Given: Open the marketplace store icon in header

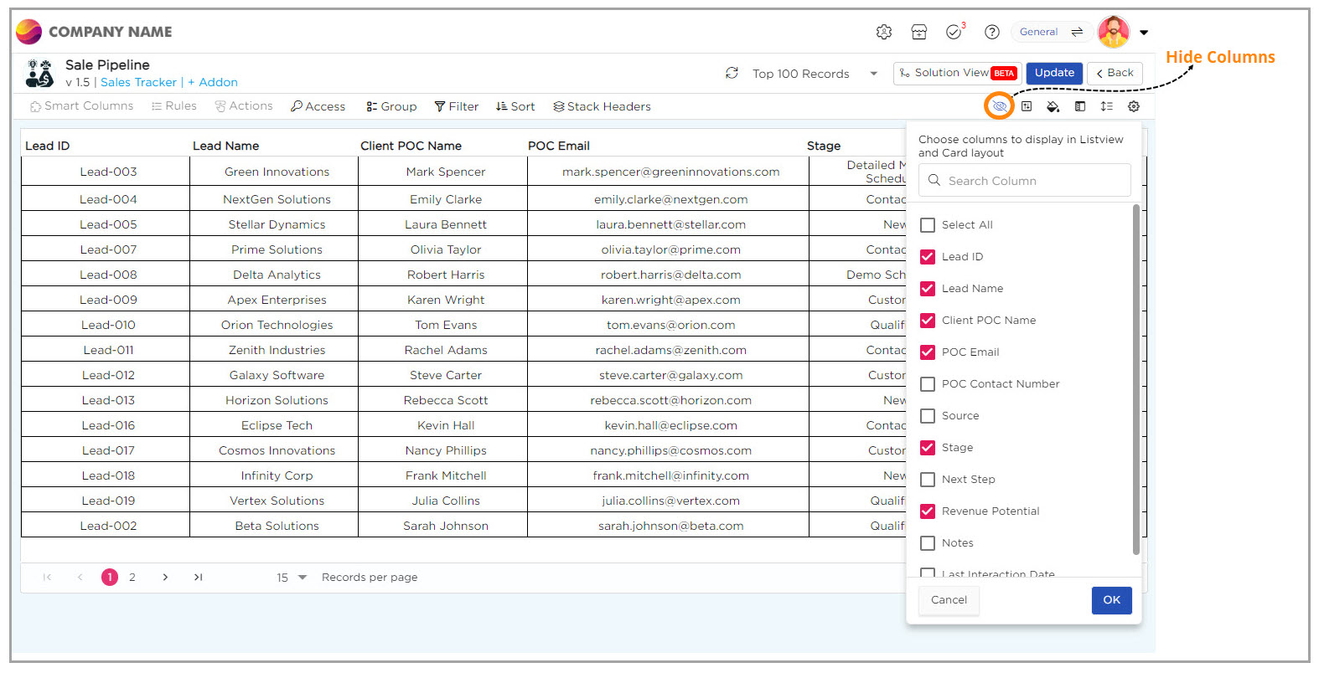Looking at the screenshot, I should click(919, 32).
